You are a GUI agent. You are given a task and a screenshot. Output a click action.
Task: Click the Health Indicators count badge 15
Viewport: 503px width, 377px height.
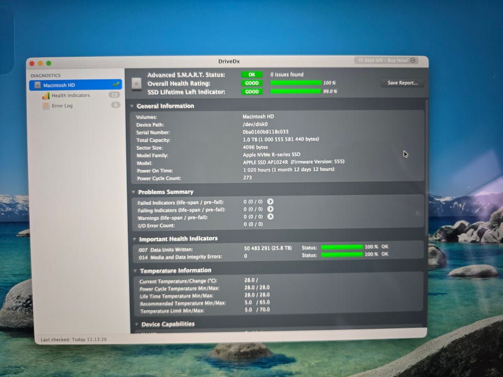(114, 95)
